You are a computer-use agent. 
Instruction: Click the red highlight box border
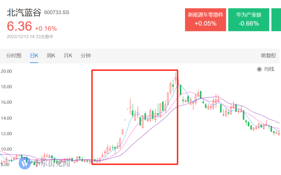point(135,70)
